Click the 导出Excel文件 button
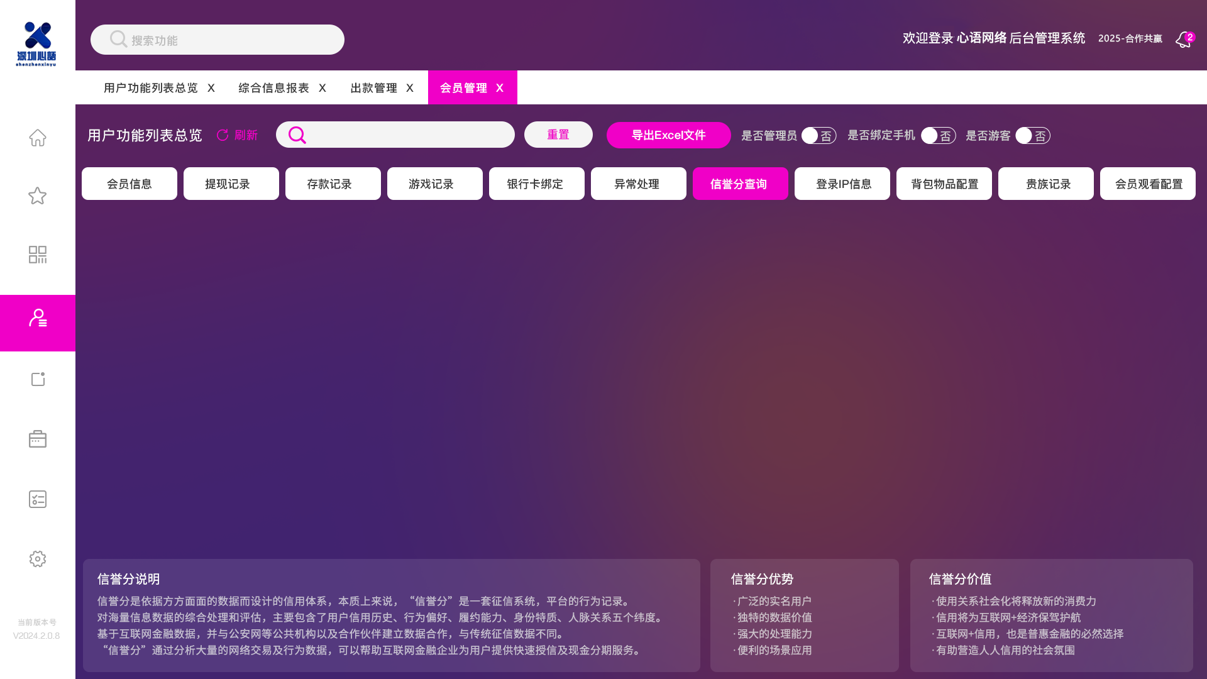Screen dimensions: 1207x679 668,135
